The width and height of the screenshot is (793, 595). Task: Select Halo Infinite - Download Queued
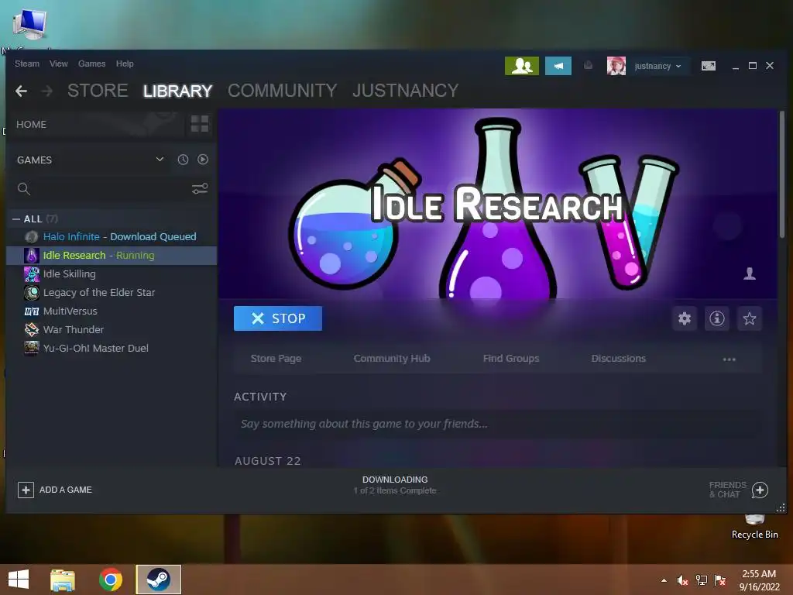(112, 237)
